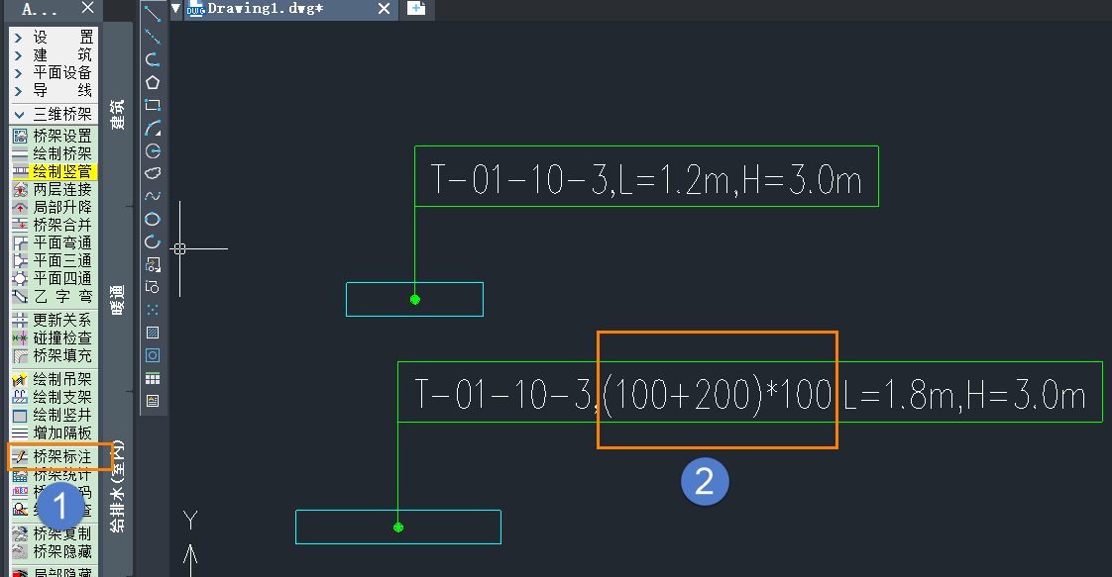Choose the Rectangle drawing tool

153,105
